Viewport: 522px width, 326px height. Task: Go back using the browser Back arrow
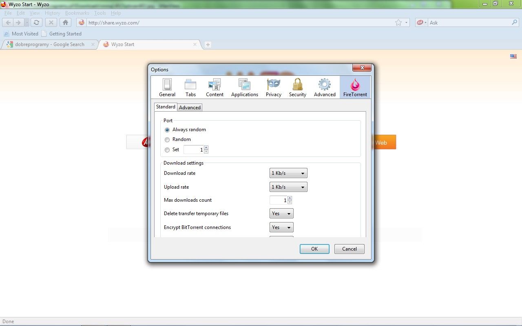click(x=8, y=23)
